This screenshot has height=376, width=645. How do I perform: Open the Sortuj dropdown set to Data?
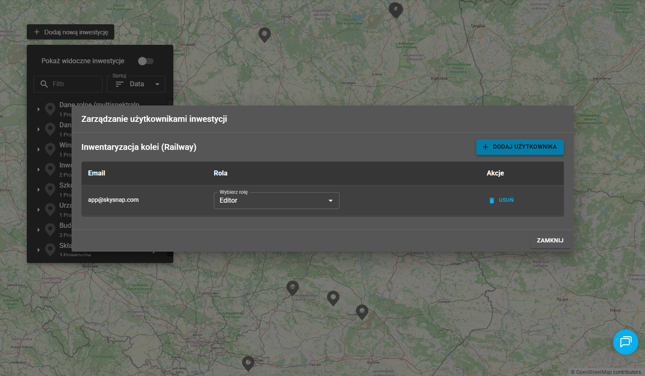[x=136, y=84]
